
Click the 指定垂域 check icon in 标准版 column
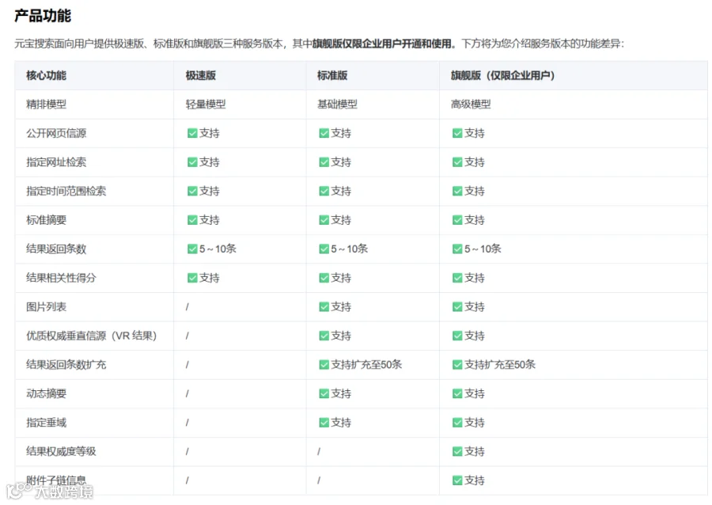[x=324, y=423]
